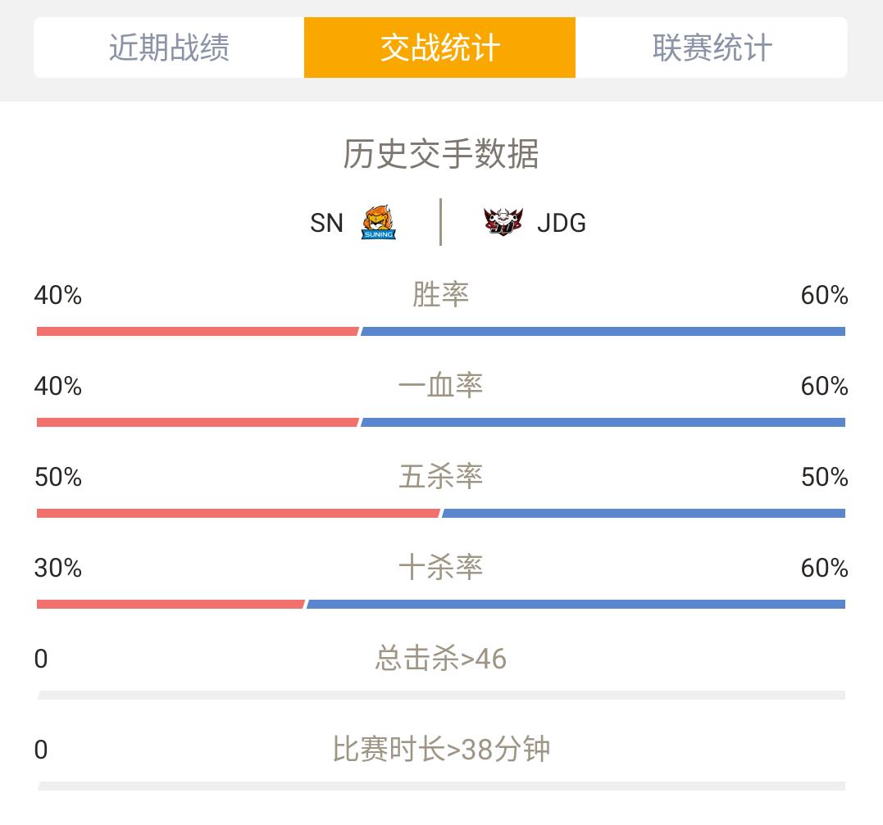Viewport: 883px width, 825px height.
Task: Select the 交战统计 tab
Action: pos(439,48)
